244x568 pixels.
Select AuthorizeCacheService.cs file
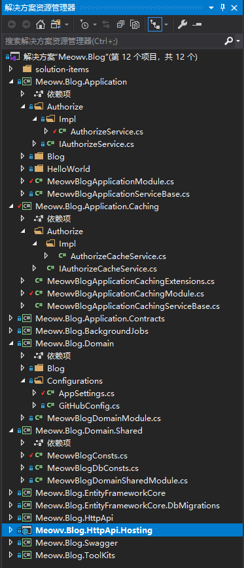(118, 256)
